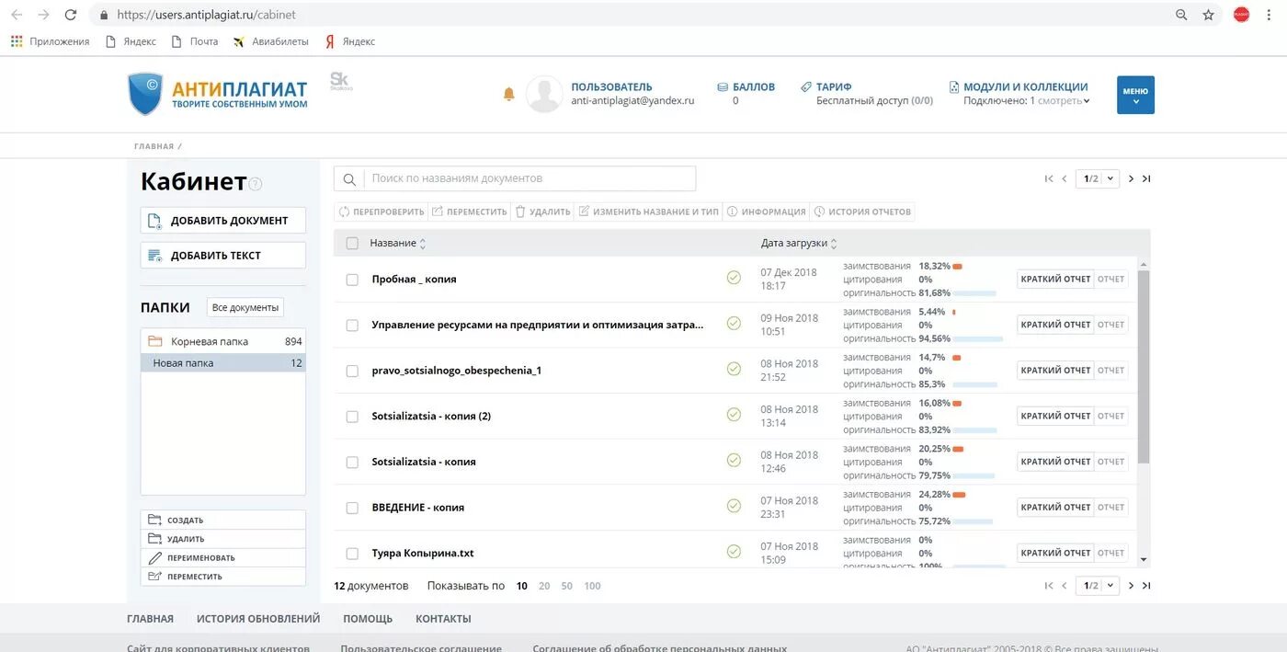Tick the select-all checkbox in the table header
The height and width of the screenshot is (652, 1287).
(x=352, y=242)
